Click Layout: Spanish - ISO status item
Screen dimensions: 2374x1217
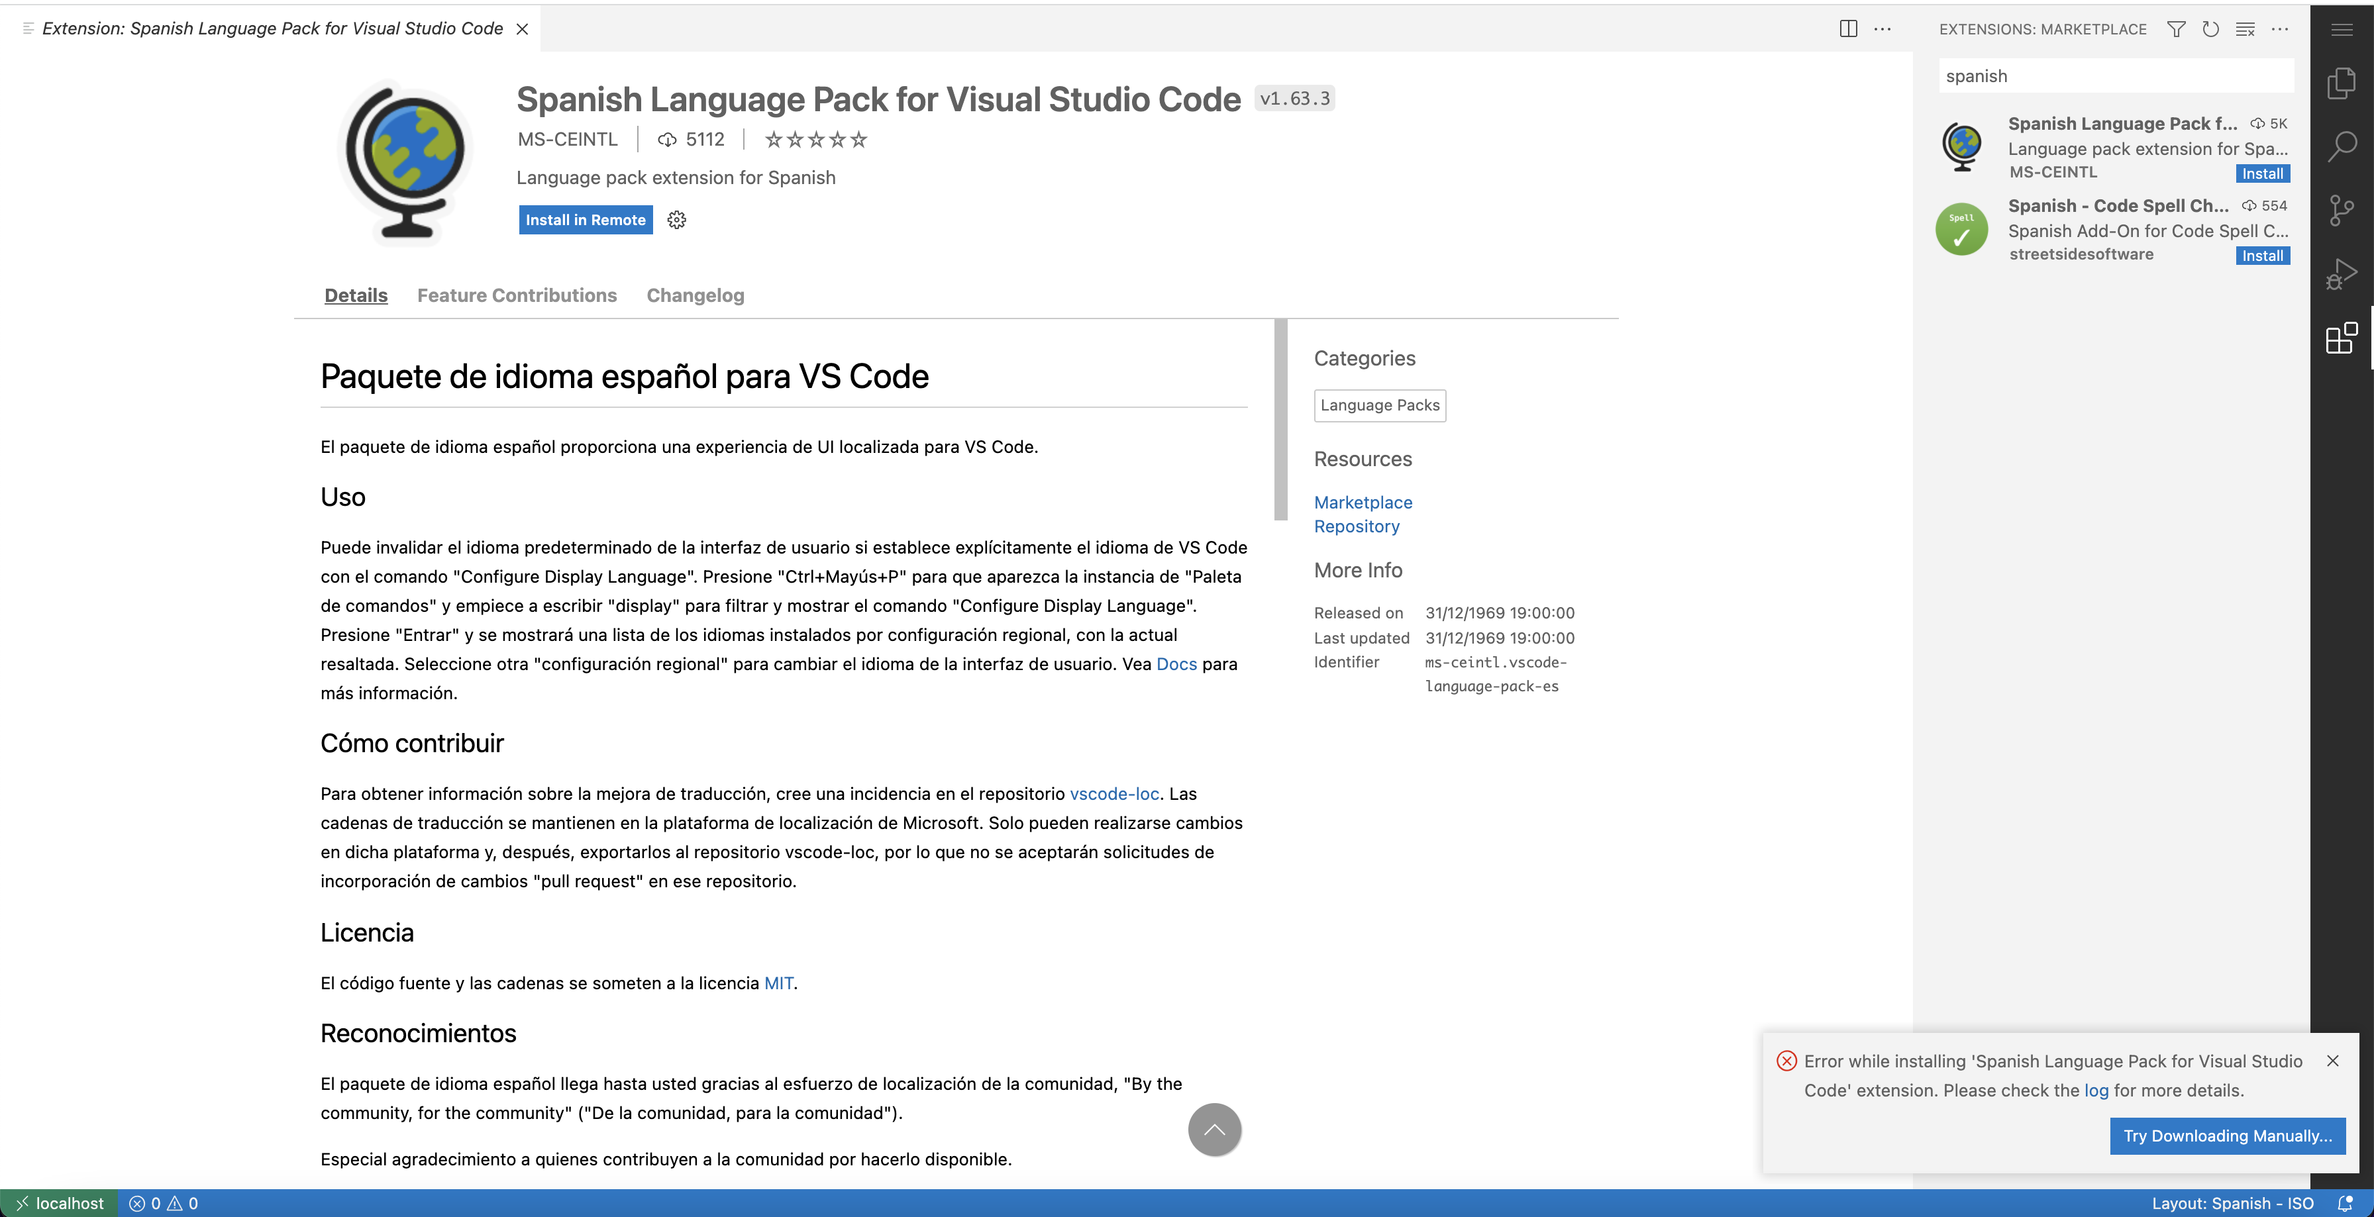(2232, 1203)
